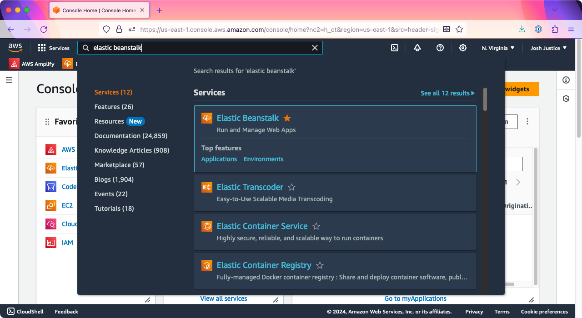Open the Services grid menu
582x318 pixels.
(54, 48)
